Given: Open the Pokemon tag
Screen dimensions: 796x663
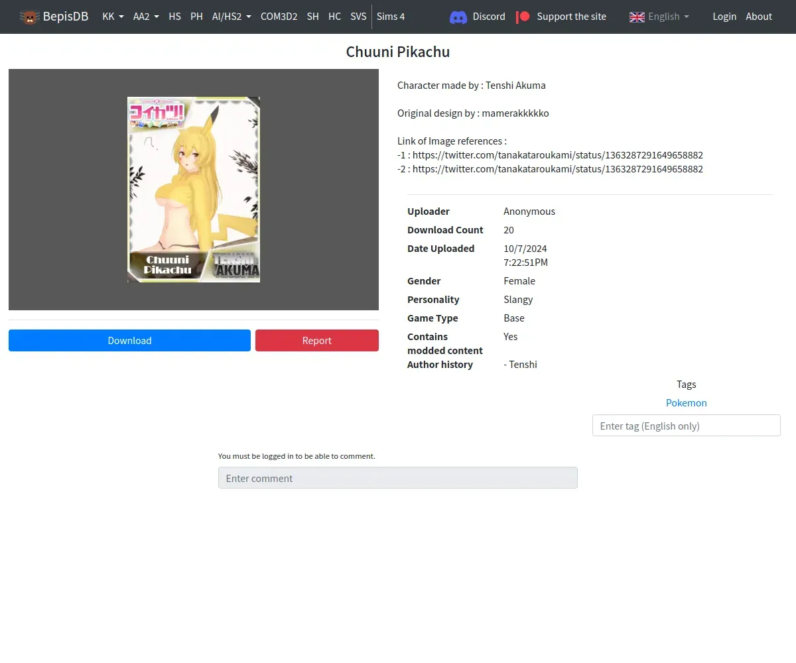Looking at the screenshot, I should point(686,402).
